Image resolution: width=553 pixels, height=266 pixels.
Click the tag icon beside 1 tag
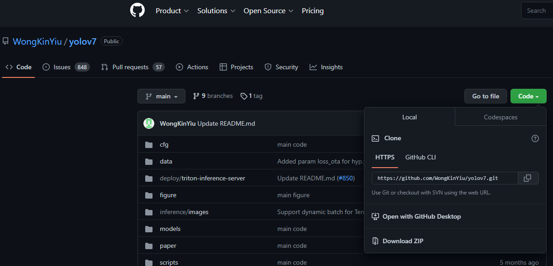(244, 96)
